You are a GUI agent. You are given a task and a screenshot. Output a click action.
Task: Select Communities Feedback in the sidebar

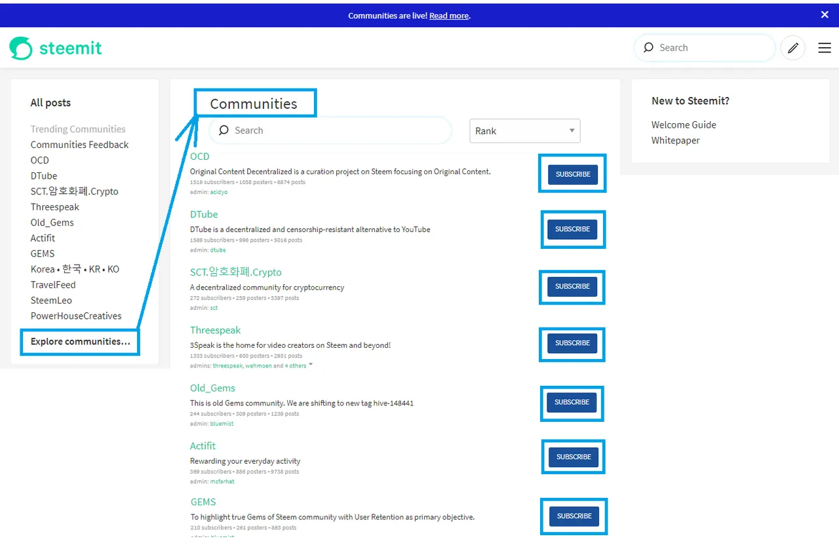click(79, 145)
